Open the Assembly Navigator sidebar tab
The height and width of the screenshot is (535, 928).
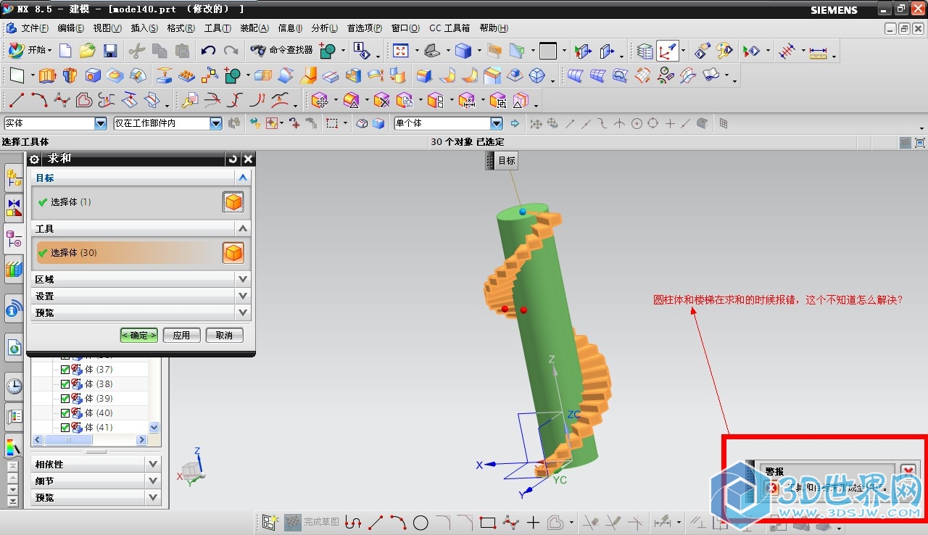(14, 178)
